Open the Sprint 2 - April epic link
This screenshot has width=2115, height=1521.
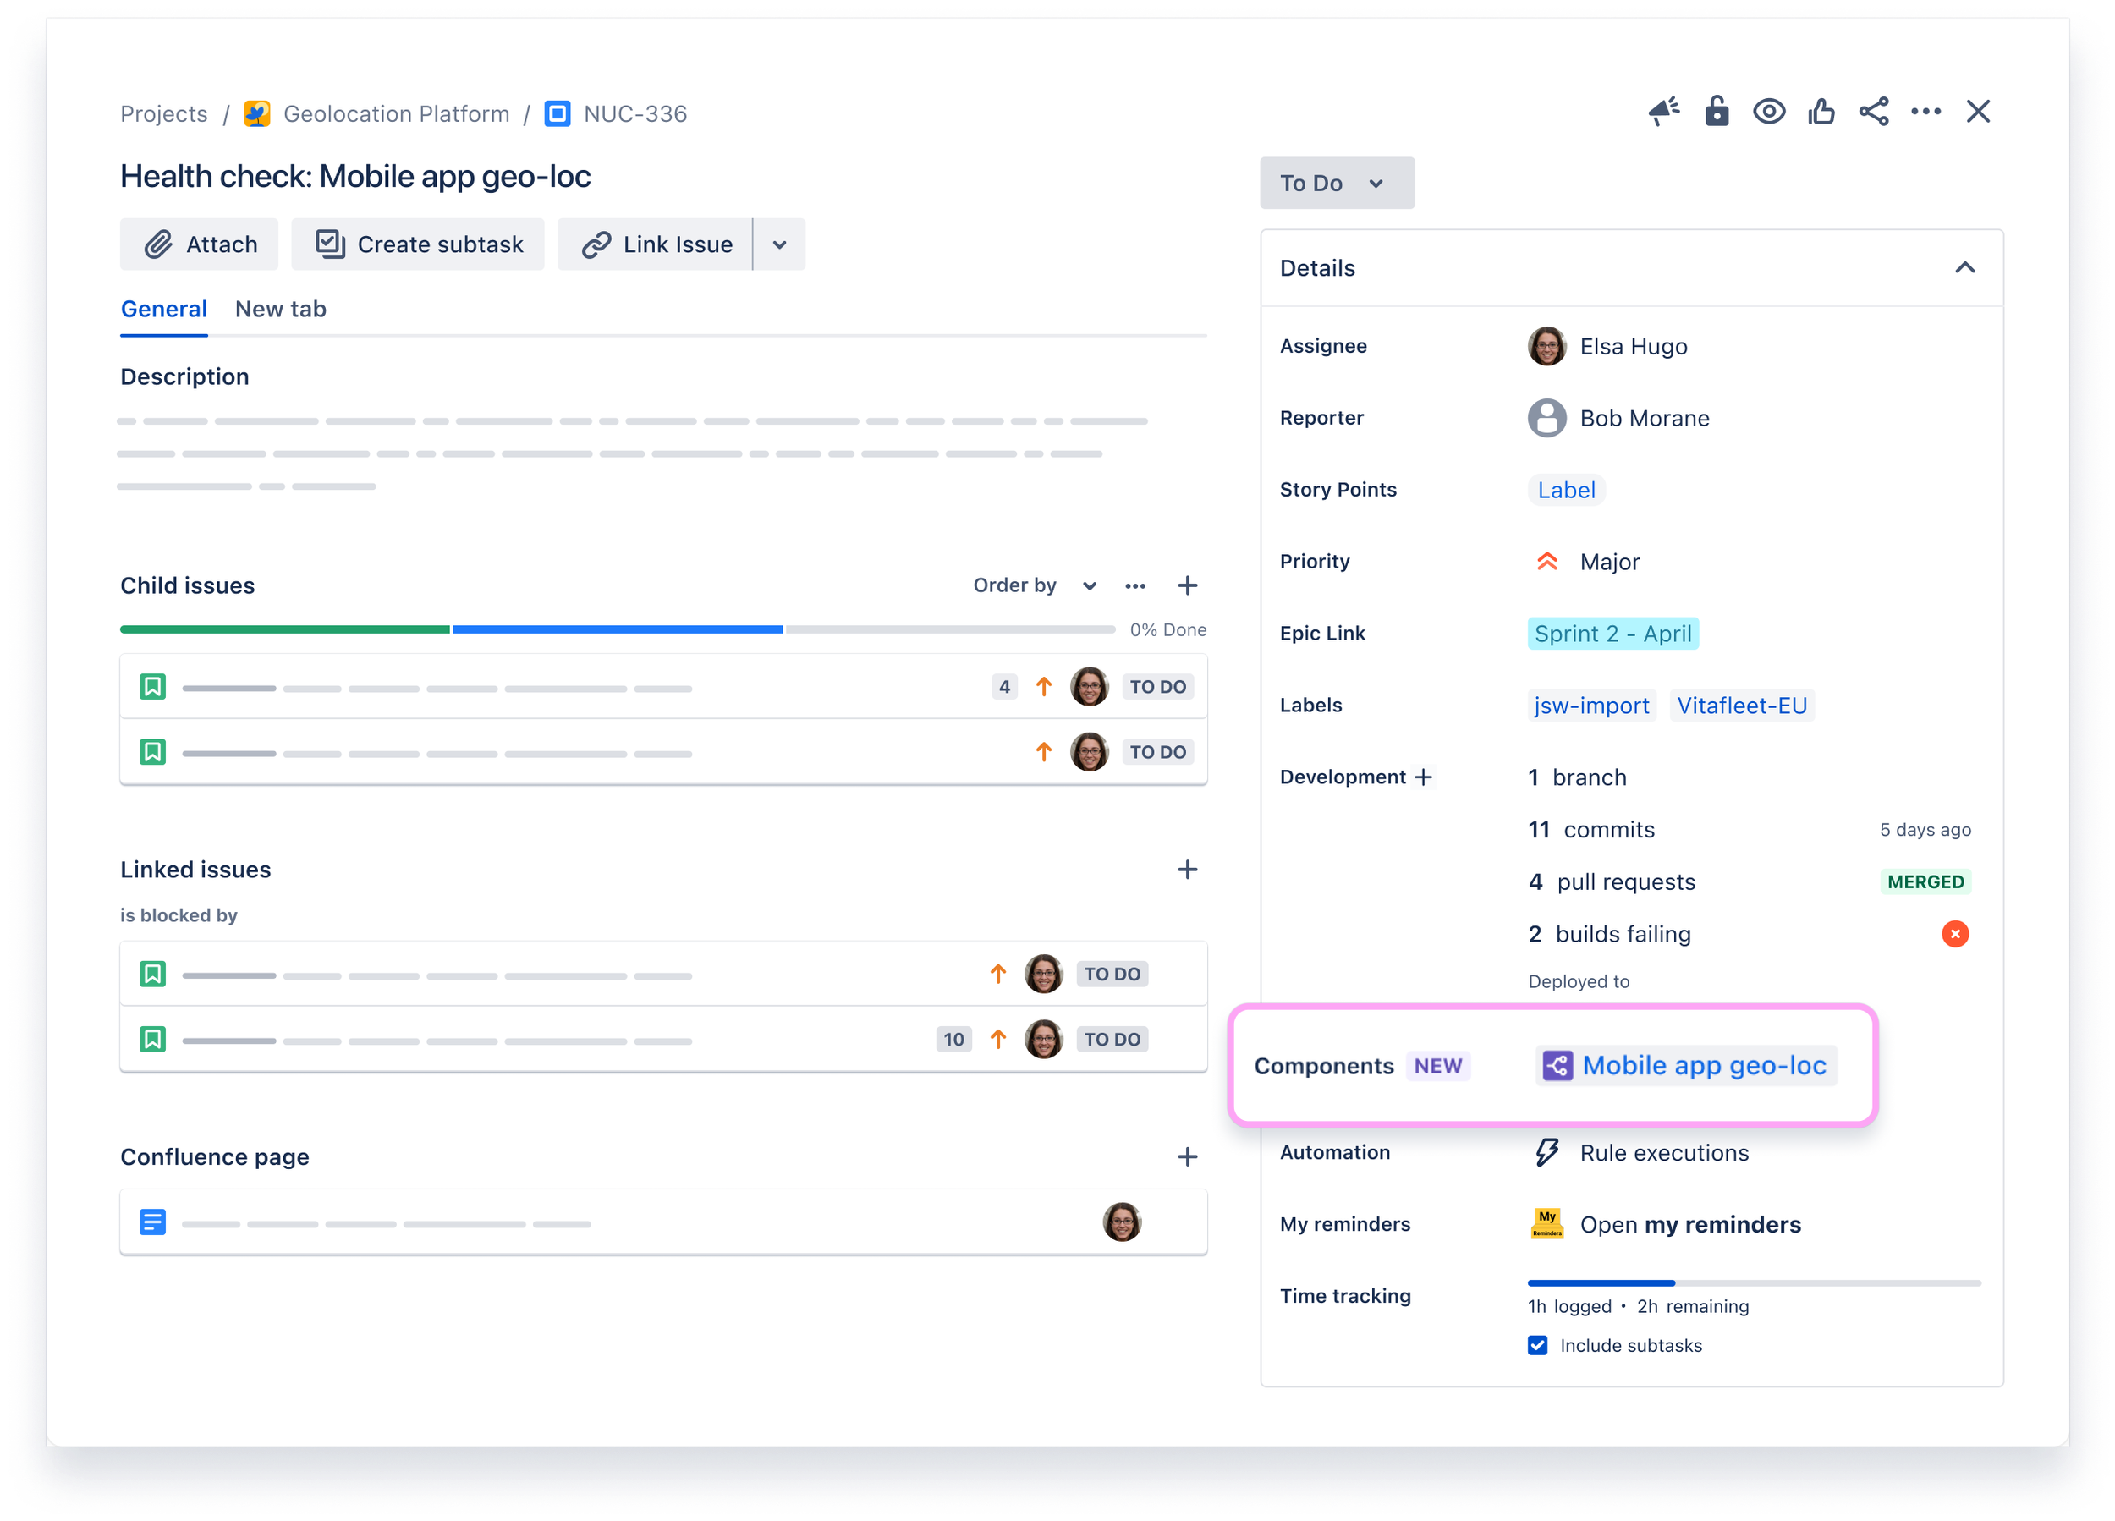pyautogui.click(x=1613, y=634)
